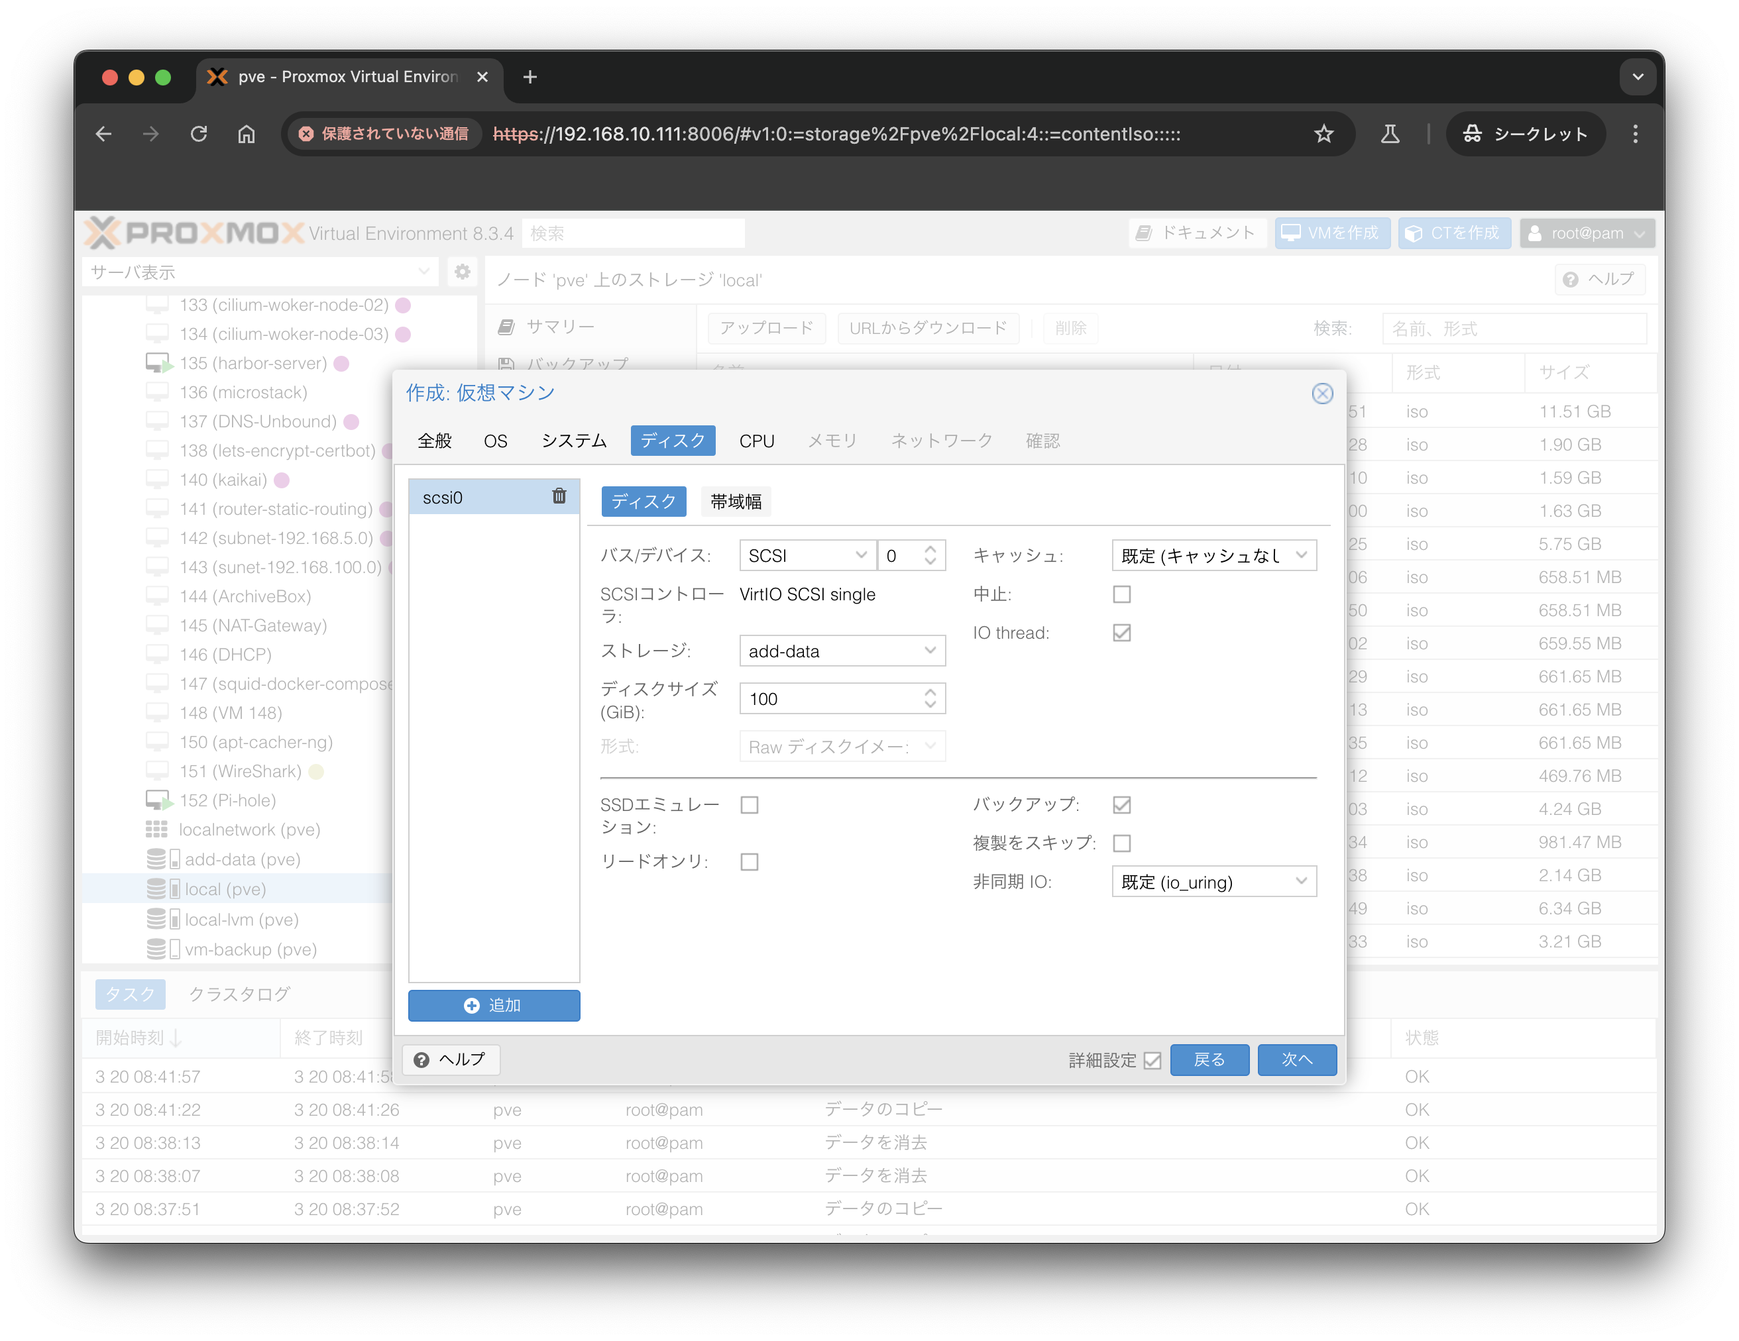1739x1341 pixels.
Task: Click the browser home icon
Action: point(247,134)
